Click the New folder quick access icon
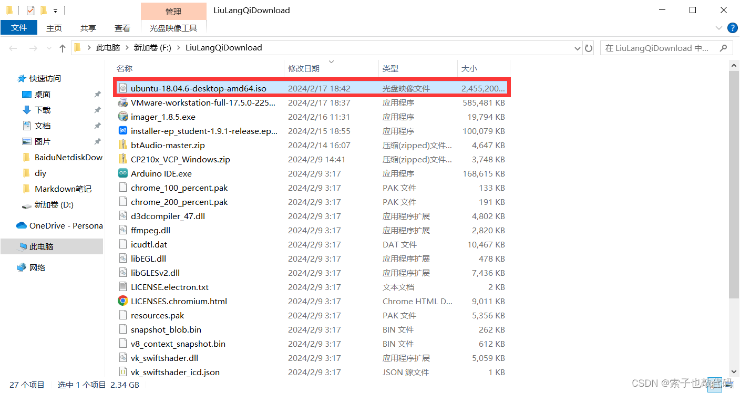 click(x=44, y=10)
